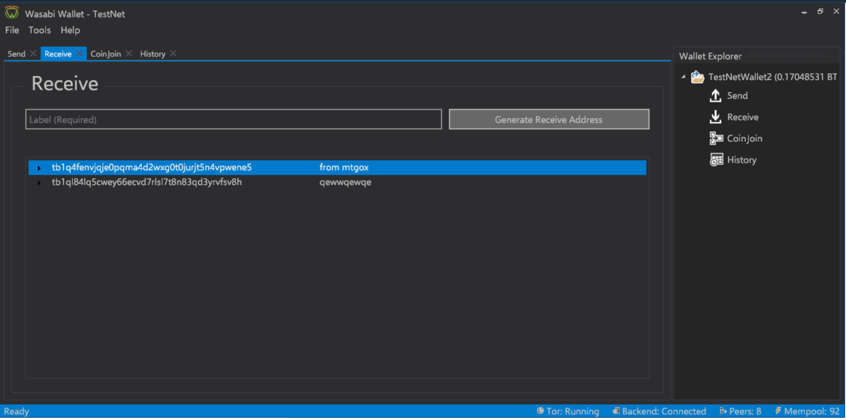Screen dimensions: 846x420
Task: Click the Ready status text
Action: coord(17,411)
